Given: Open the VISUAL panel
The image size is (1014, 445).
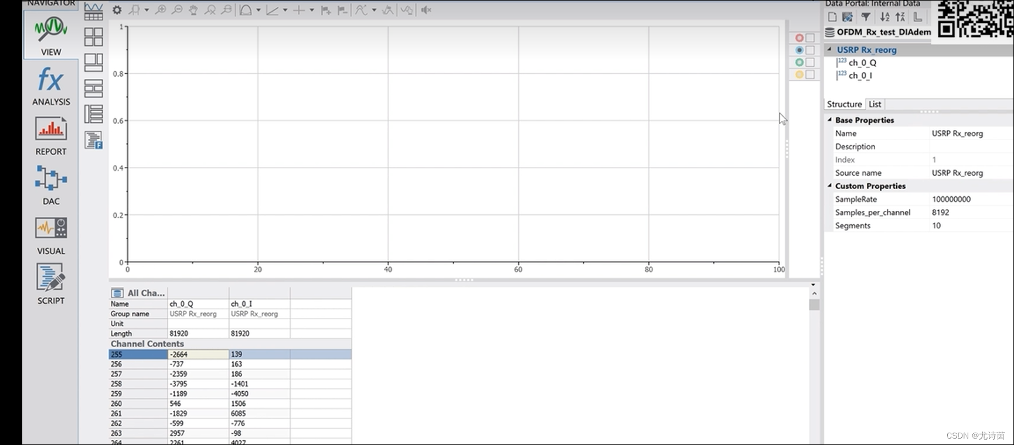Looking at the screenshot, I should (50, 235).
